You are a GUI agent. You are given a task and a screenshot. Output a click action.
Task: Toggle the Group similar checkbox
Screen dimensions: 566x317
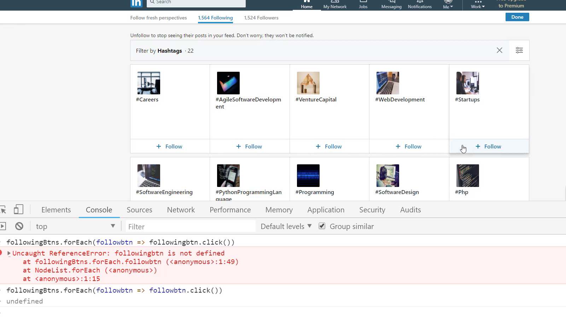click(322, 226)
